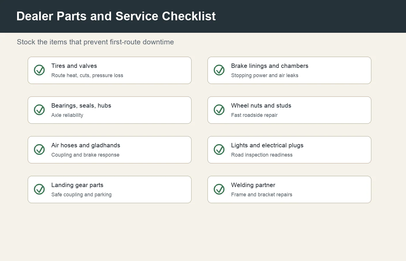Click the checkmark icon beside Lights and electrical plugs

coord(219,150)
